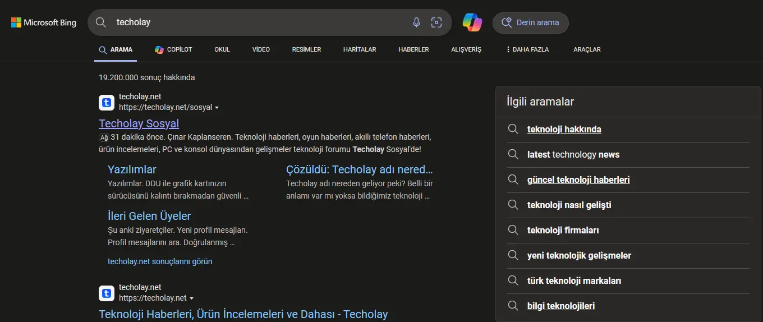
Task: Search related term güncel teknoloji haberleri
Action: [x=578, y=180]
